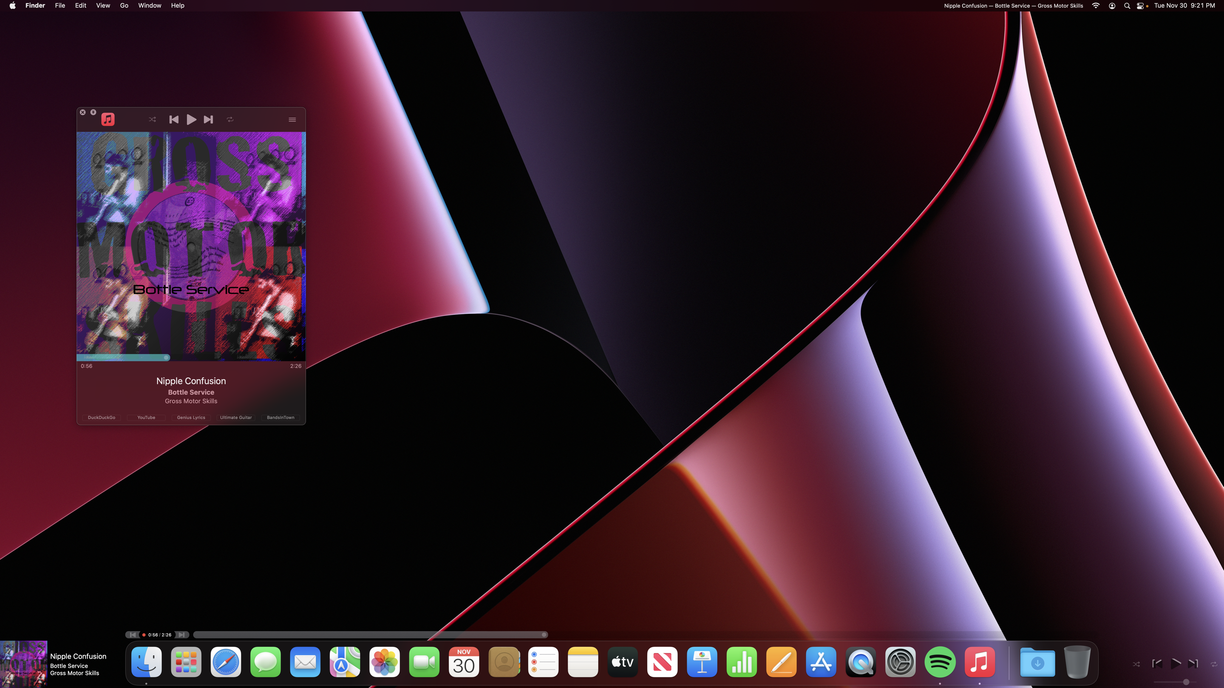Click the total duration 2:26 label
This screenshot has height=688, width=1224.
coord(295,366)
